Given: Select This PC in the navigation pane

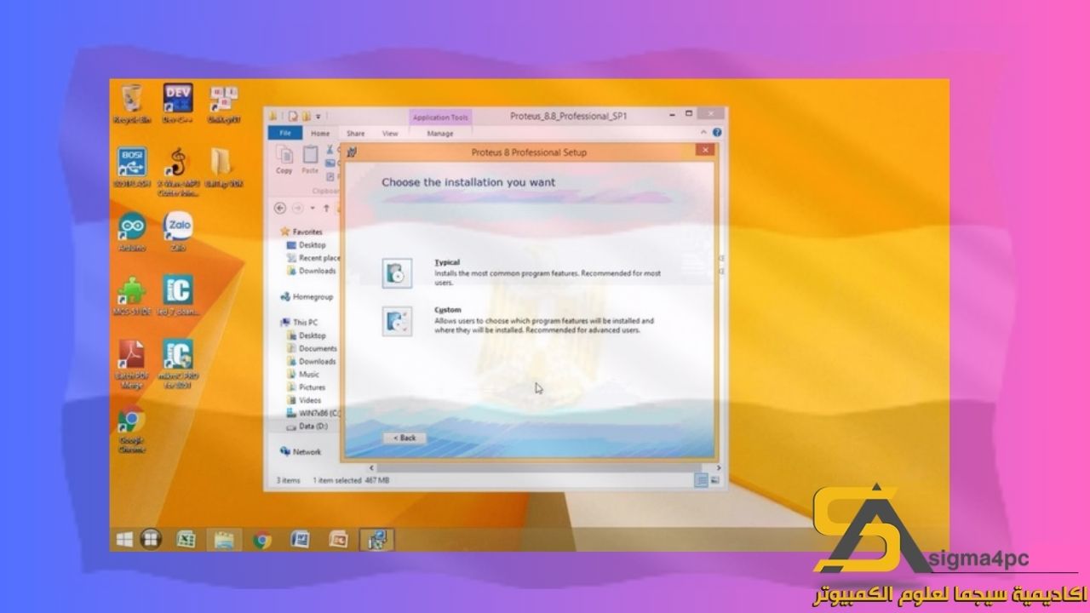Looking at the screenshot, I should 299,323.
